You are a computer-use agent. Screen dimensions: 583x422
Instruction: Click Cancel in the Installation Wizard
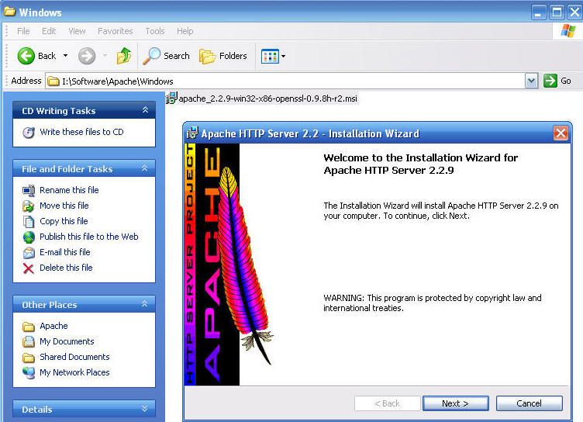529,403
